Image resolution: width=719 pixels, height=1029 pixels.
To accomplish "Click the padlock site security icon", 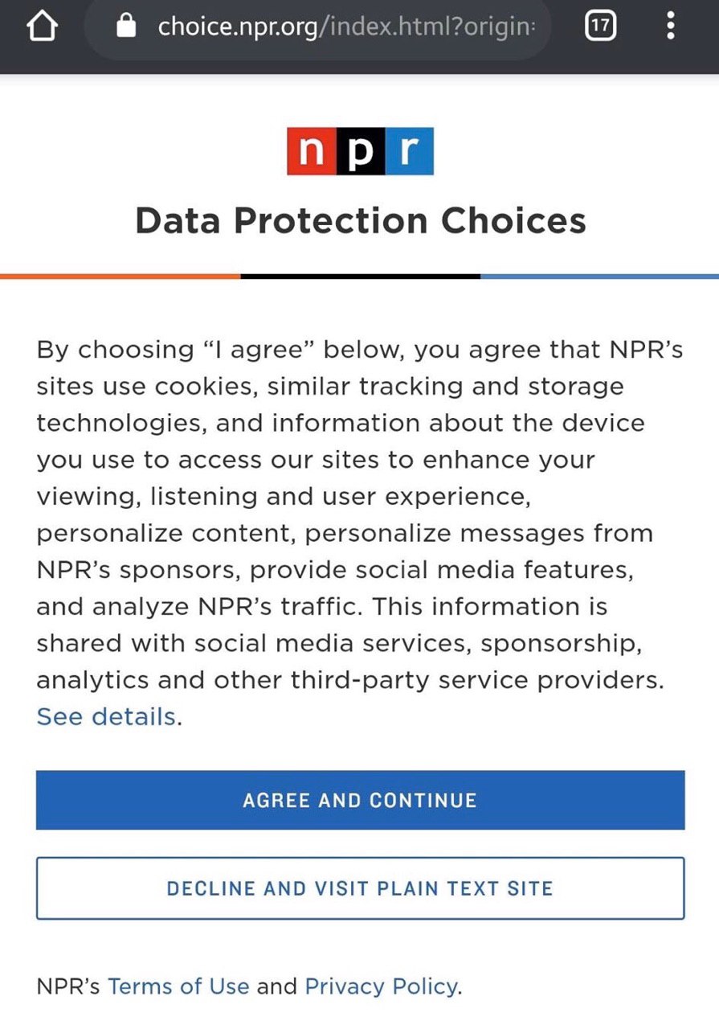I will 127,27.
